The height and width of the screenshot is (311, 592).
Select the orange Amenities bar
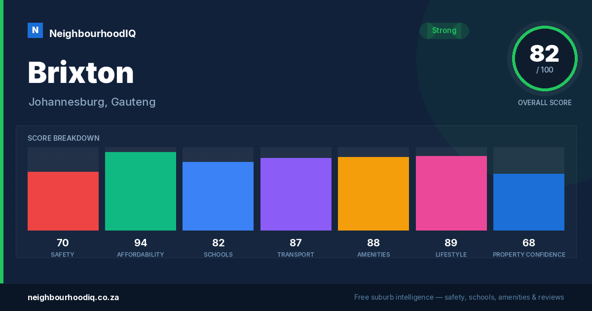point(373,194)
